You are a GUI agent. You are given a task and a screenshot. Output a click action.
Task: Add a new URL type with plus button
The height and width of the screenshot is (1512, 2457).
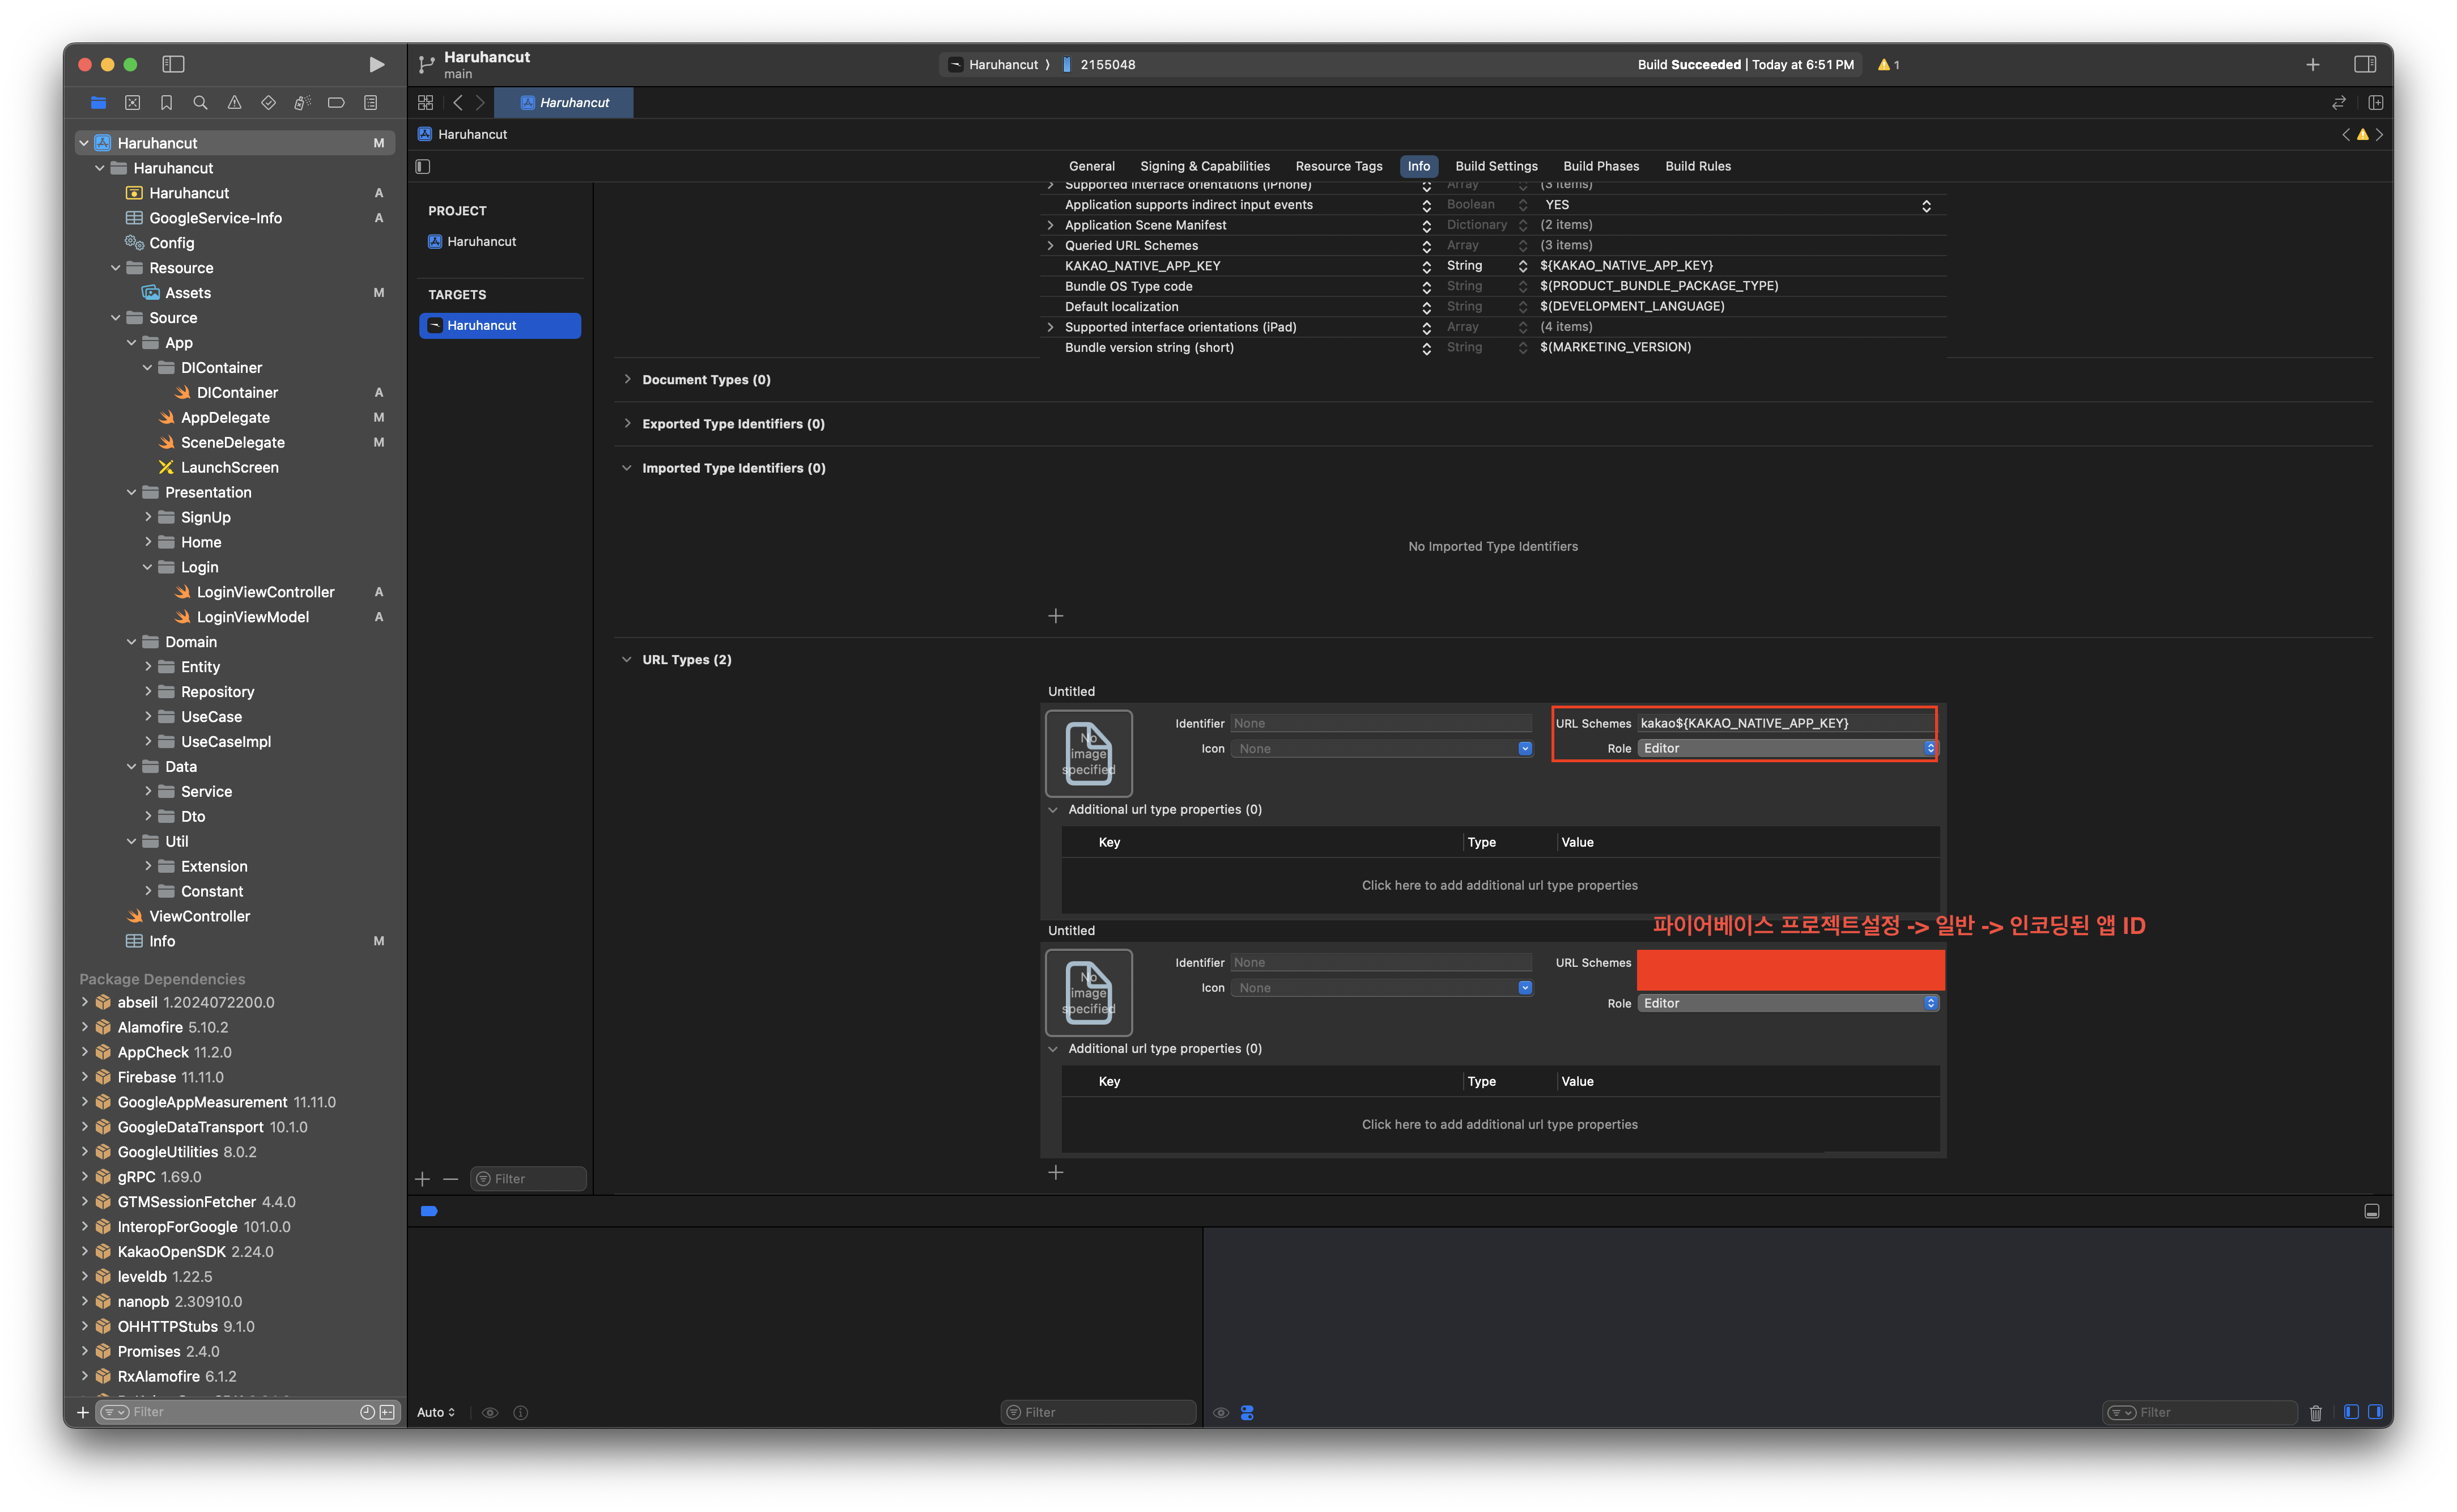[1056, 1172]
